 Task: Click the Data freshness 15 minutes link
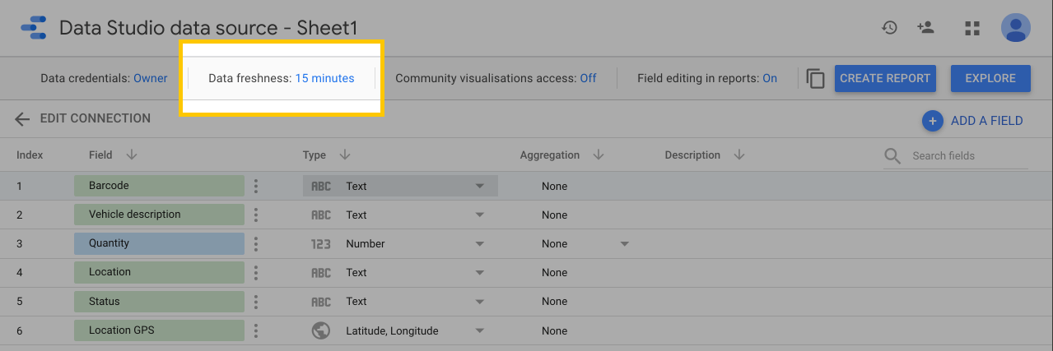point(324,79)
